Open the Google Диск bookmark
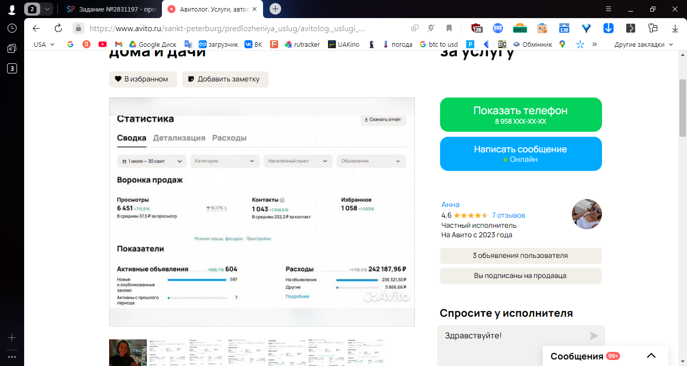The image size is (687, 366). 153,44
